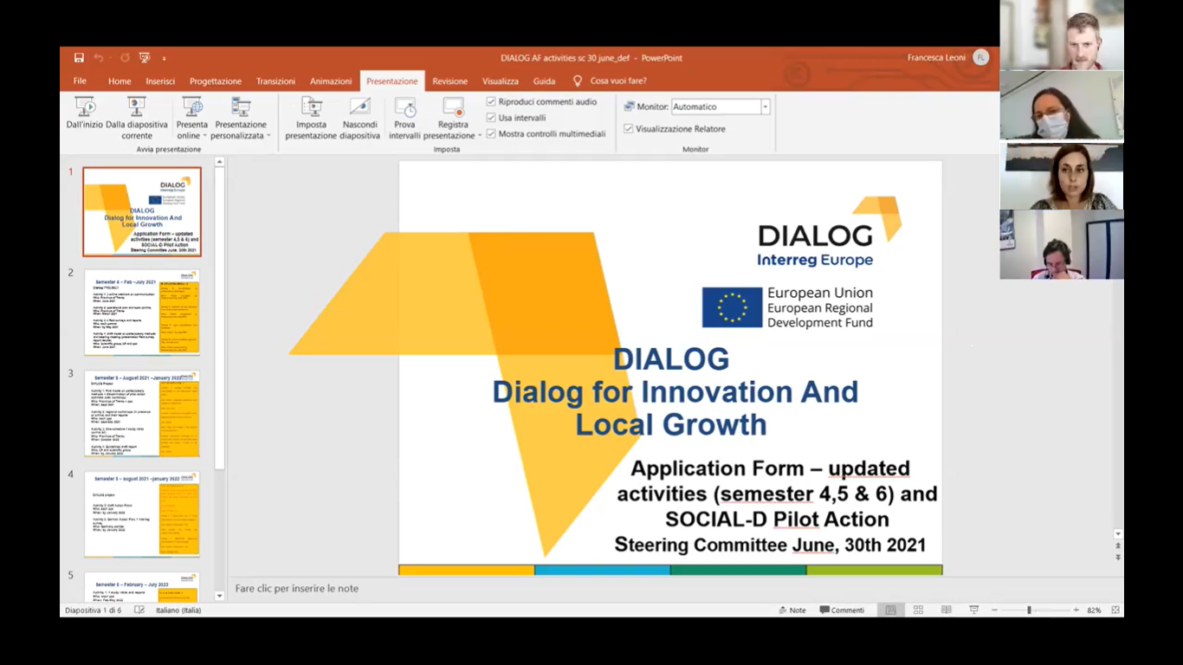This screenshot has height=665, width=1183.
Task: Select slide 2 thumbnail Semester 4
Action: [142, 313]
